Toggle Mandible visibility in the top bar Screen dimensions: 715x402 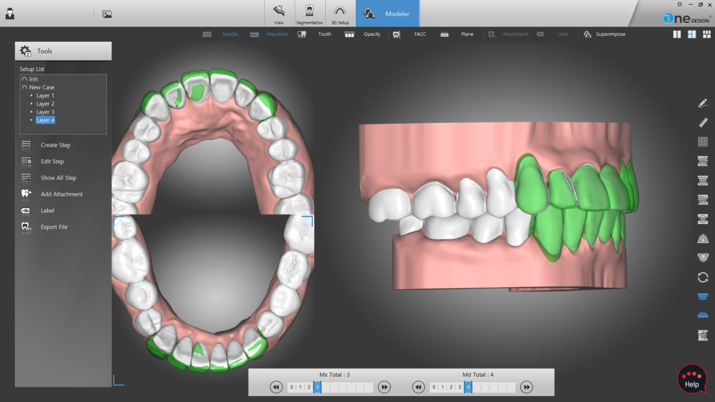[277, 34]
